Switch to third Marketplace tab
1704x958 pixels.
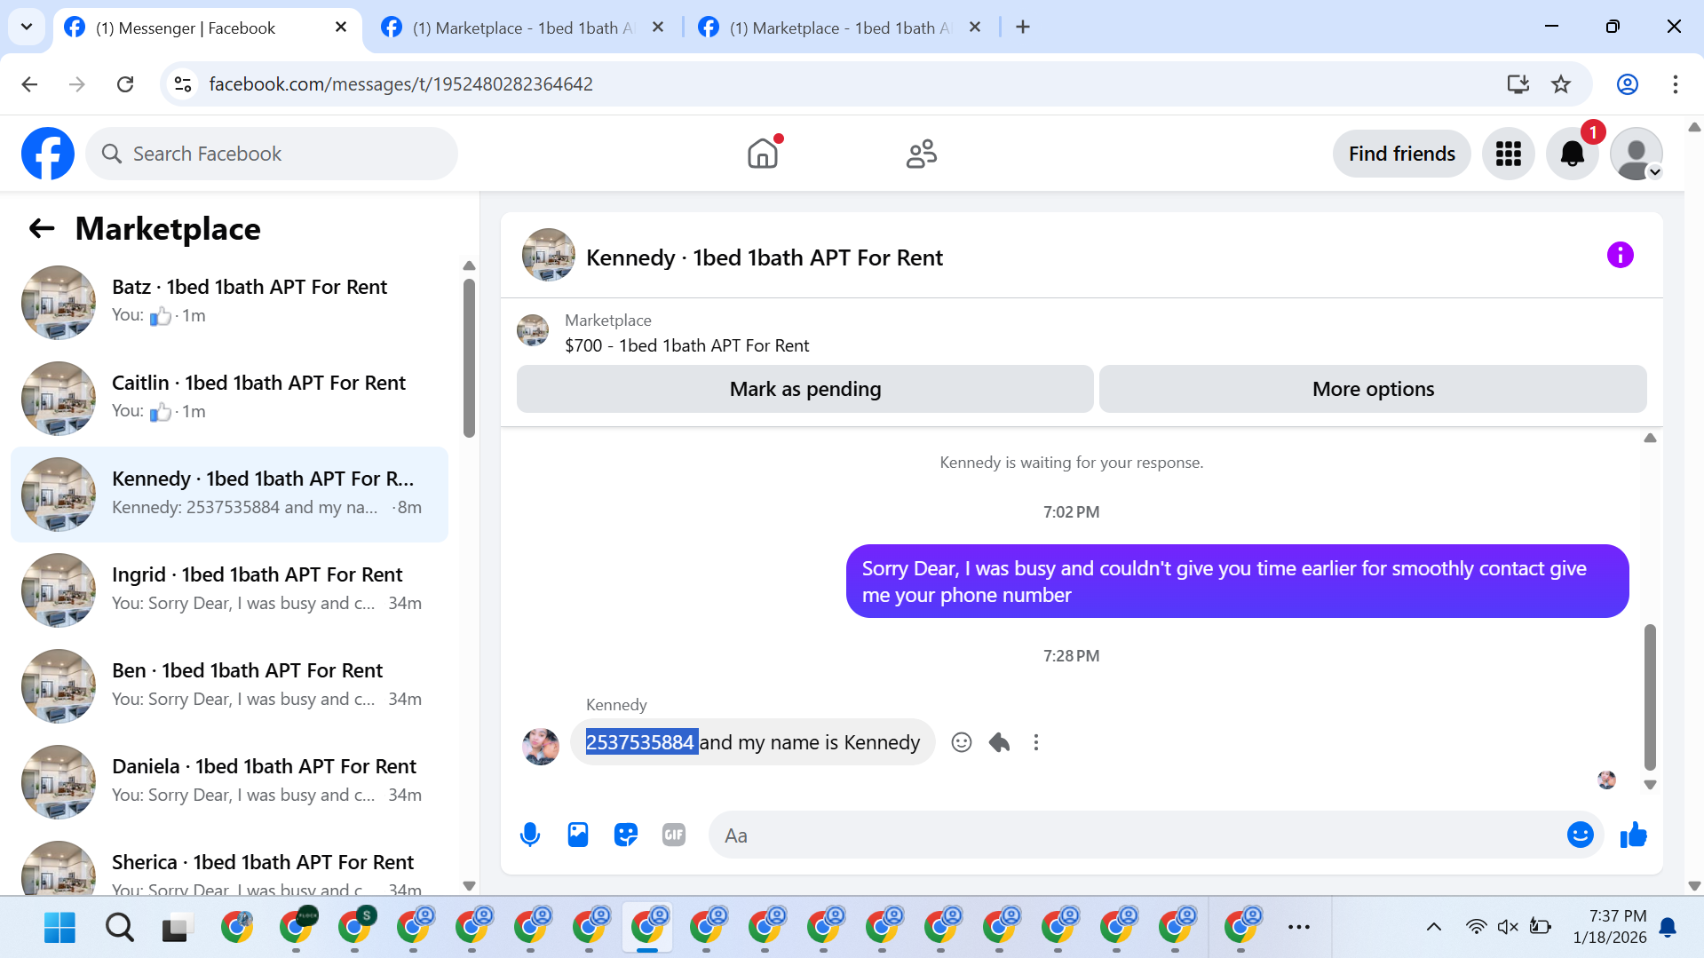tap(839, 28)
